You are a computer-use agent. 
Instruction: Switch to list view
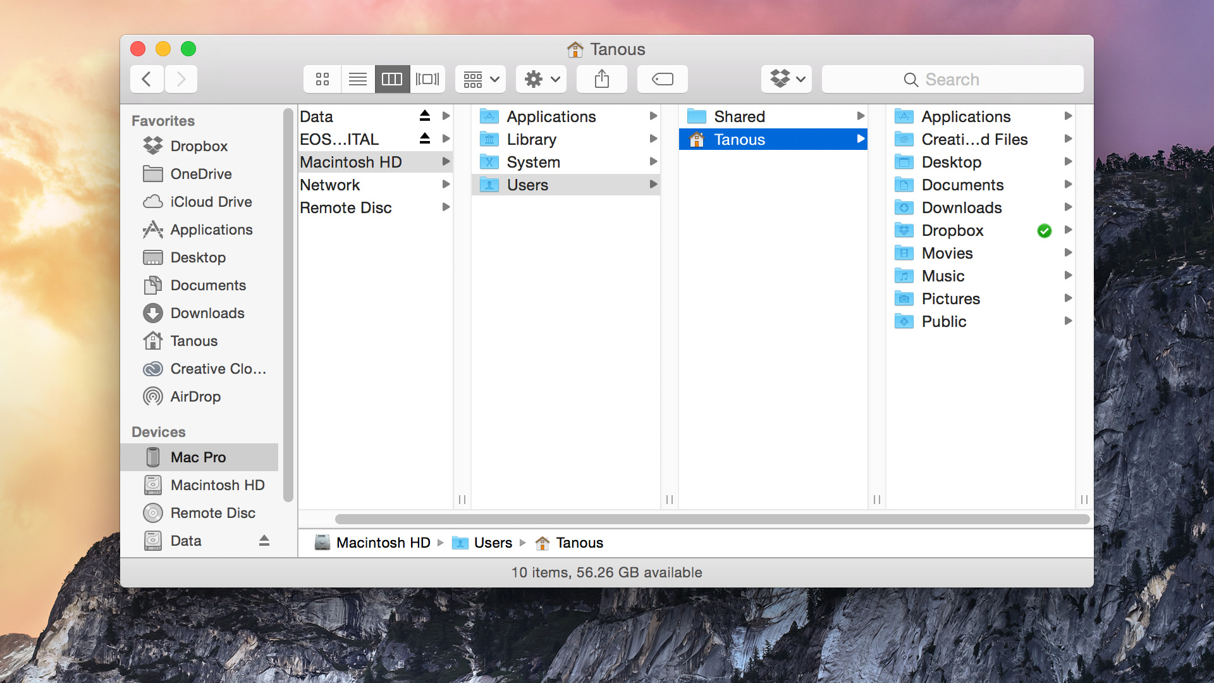coord(357,79)
